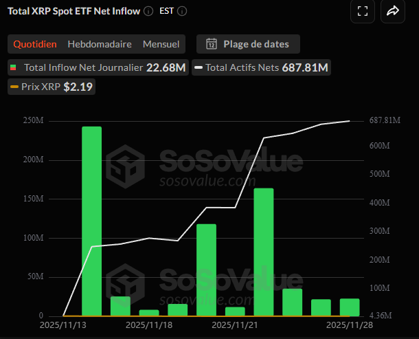
Task: Click the green bar reaching about 164M
Action: pos(264,251)
